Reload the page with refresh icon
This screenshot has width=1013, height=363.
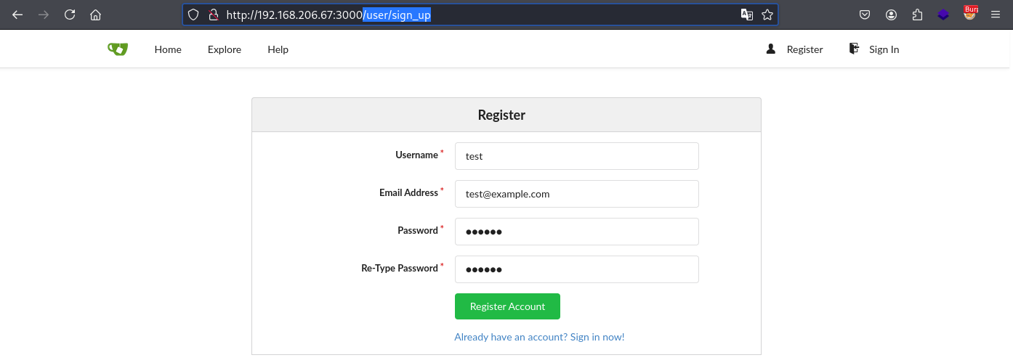click(70, 15)
